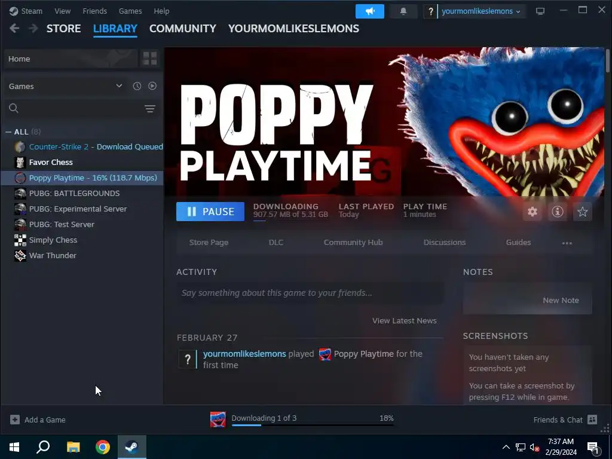The height and width of the screenshot is (459, 612).
Task: Open the three-dots more links menu
Action: coord(567,243)
